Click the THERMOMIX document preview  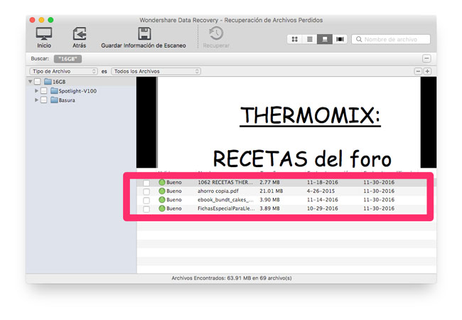[289, 122]
